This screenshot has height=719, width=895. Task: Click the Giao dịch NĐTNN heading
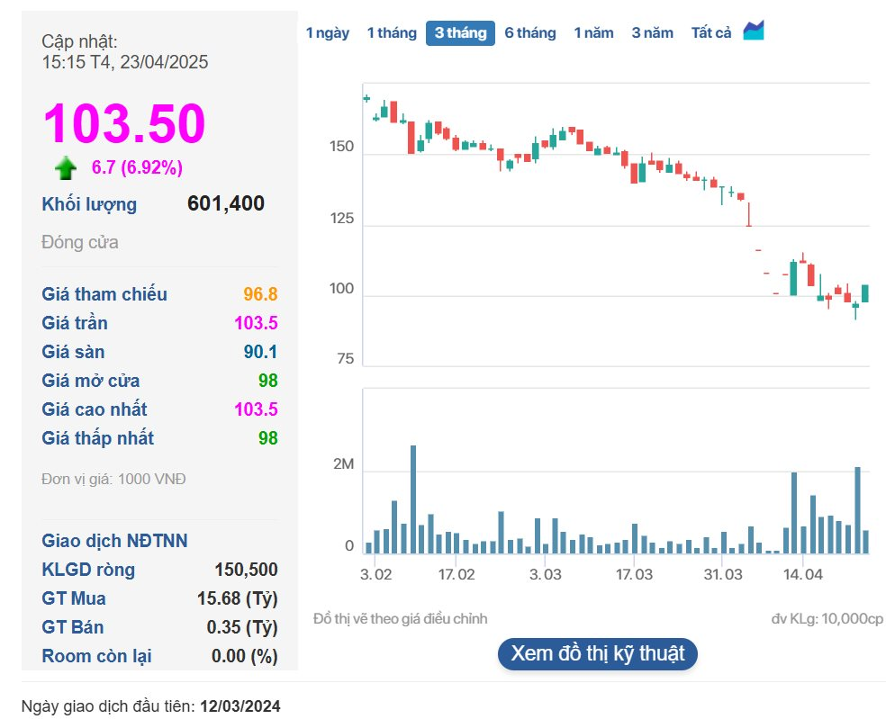(114, 541)
